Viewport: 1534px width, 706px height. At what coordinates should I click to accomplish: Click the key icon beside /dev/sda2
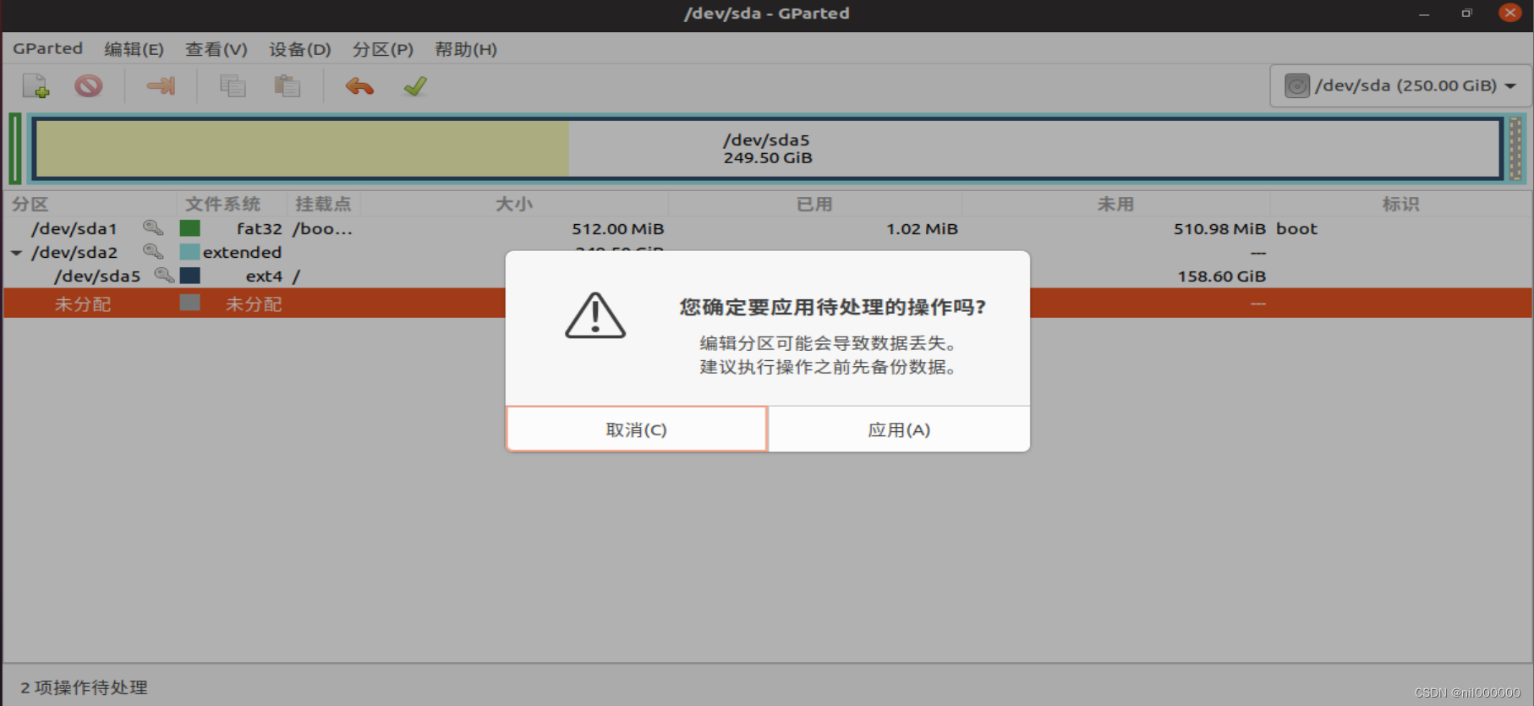pyautogui.click(x=153, y=252)
